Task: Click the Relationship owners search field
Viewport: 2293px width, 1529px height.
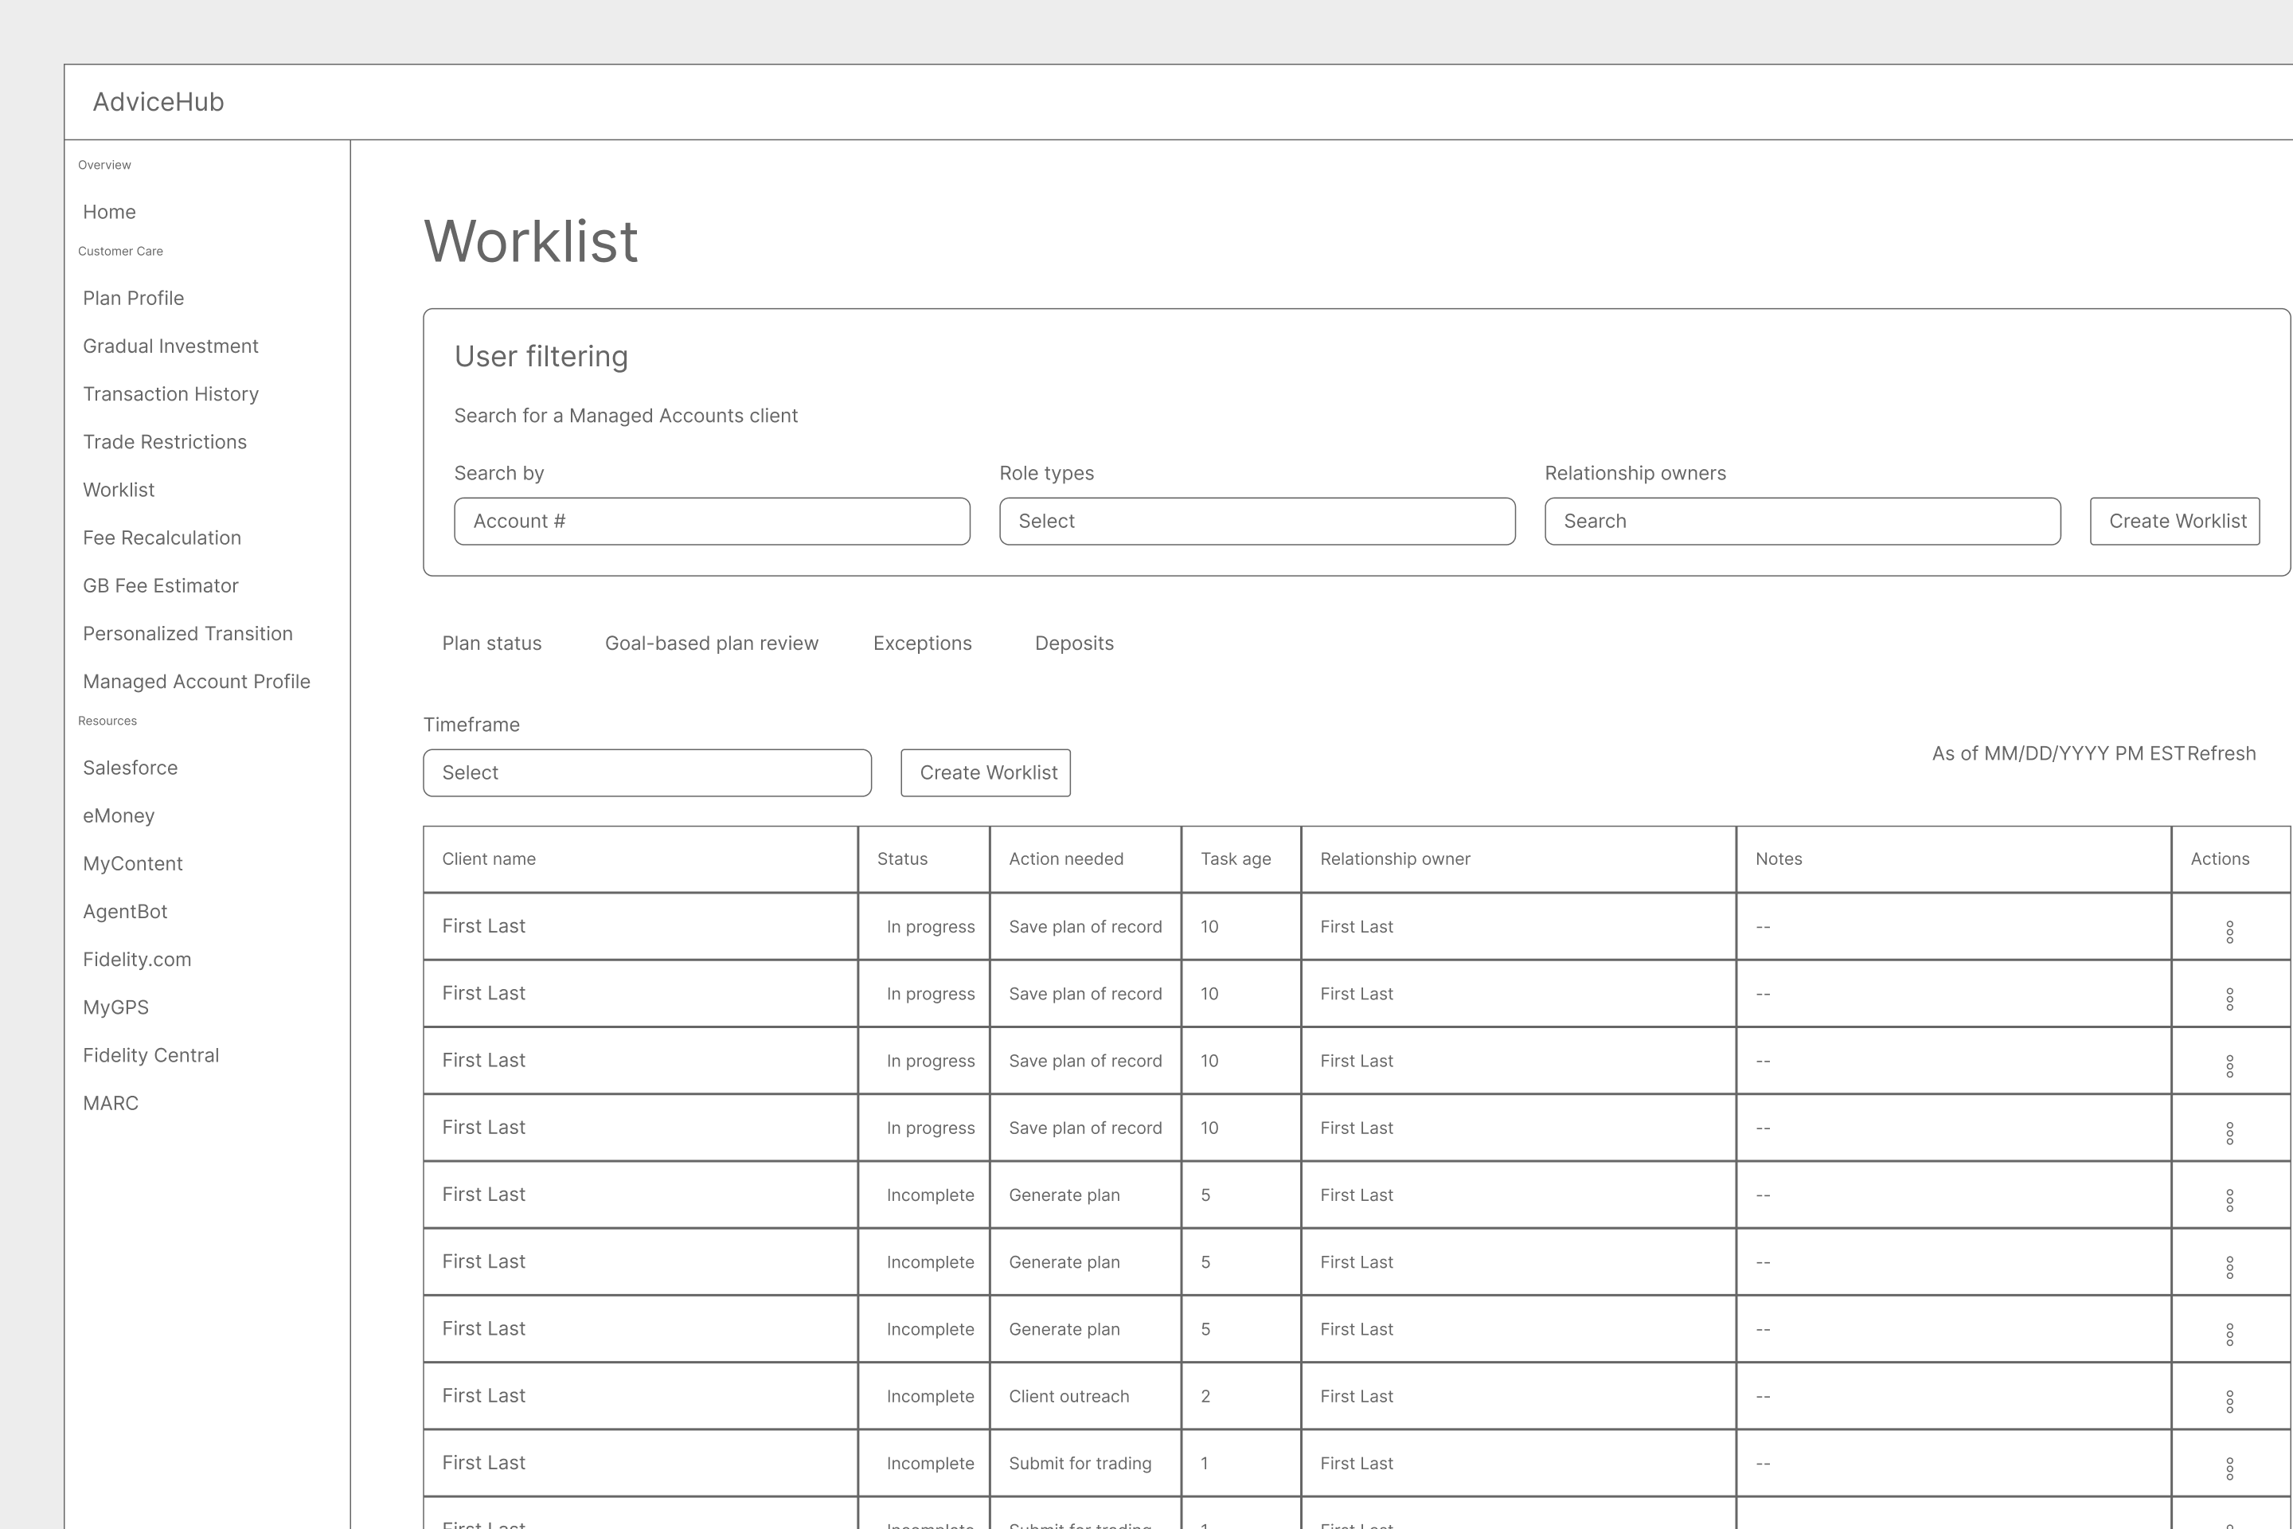Action: [x=1802, y=521]
